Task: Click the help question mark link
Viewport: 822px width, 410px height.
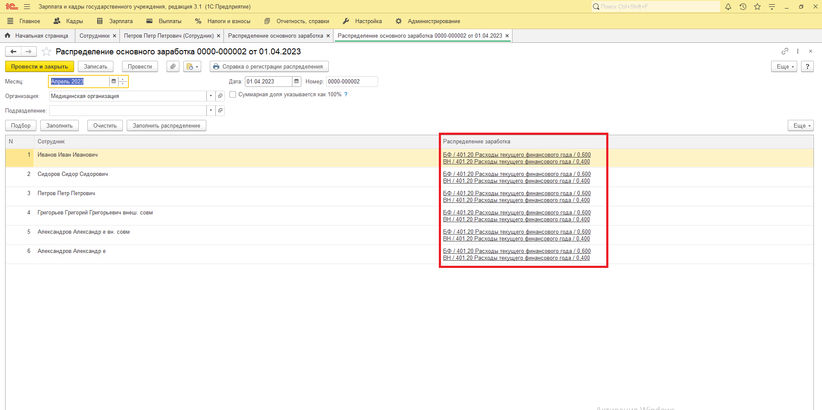Action: coord(346,95)
